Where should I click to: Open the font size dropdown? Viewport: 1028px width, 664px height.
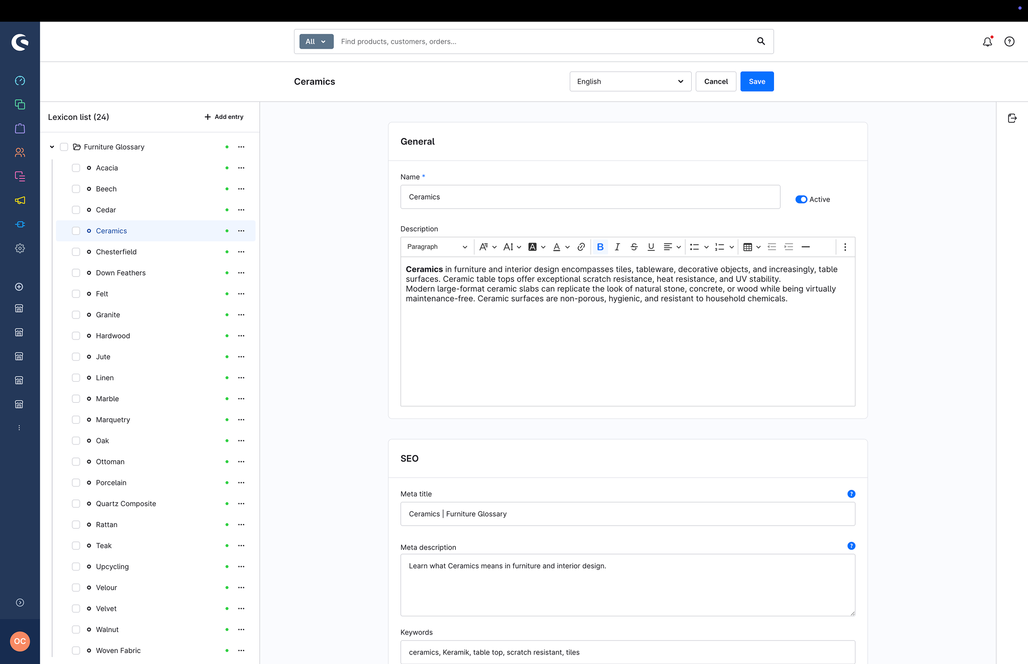coord(512,247)
